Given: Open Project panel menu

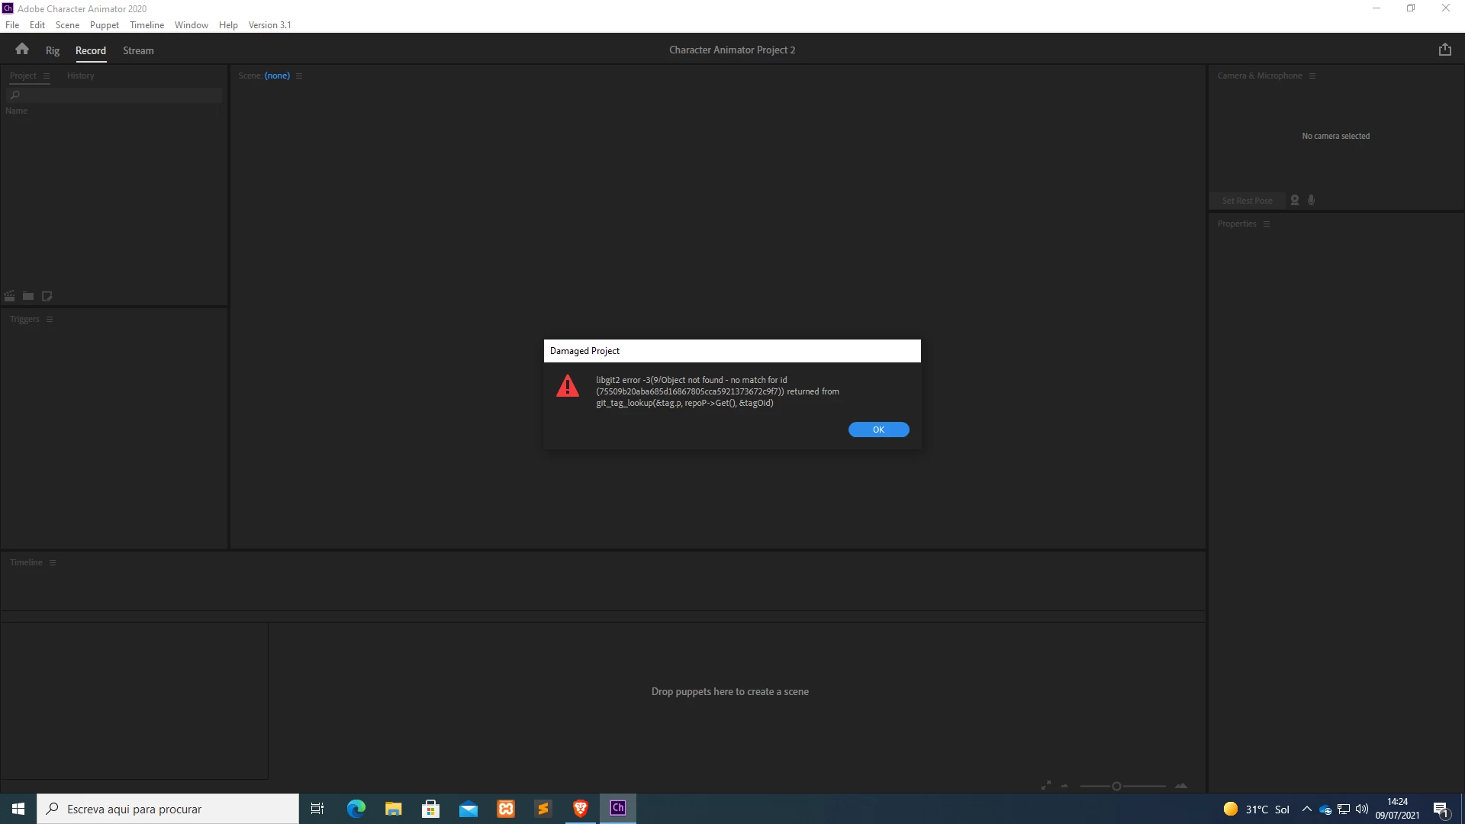Looking at the screenshot, I should click(47, 76).
